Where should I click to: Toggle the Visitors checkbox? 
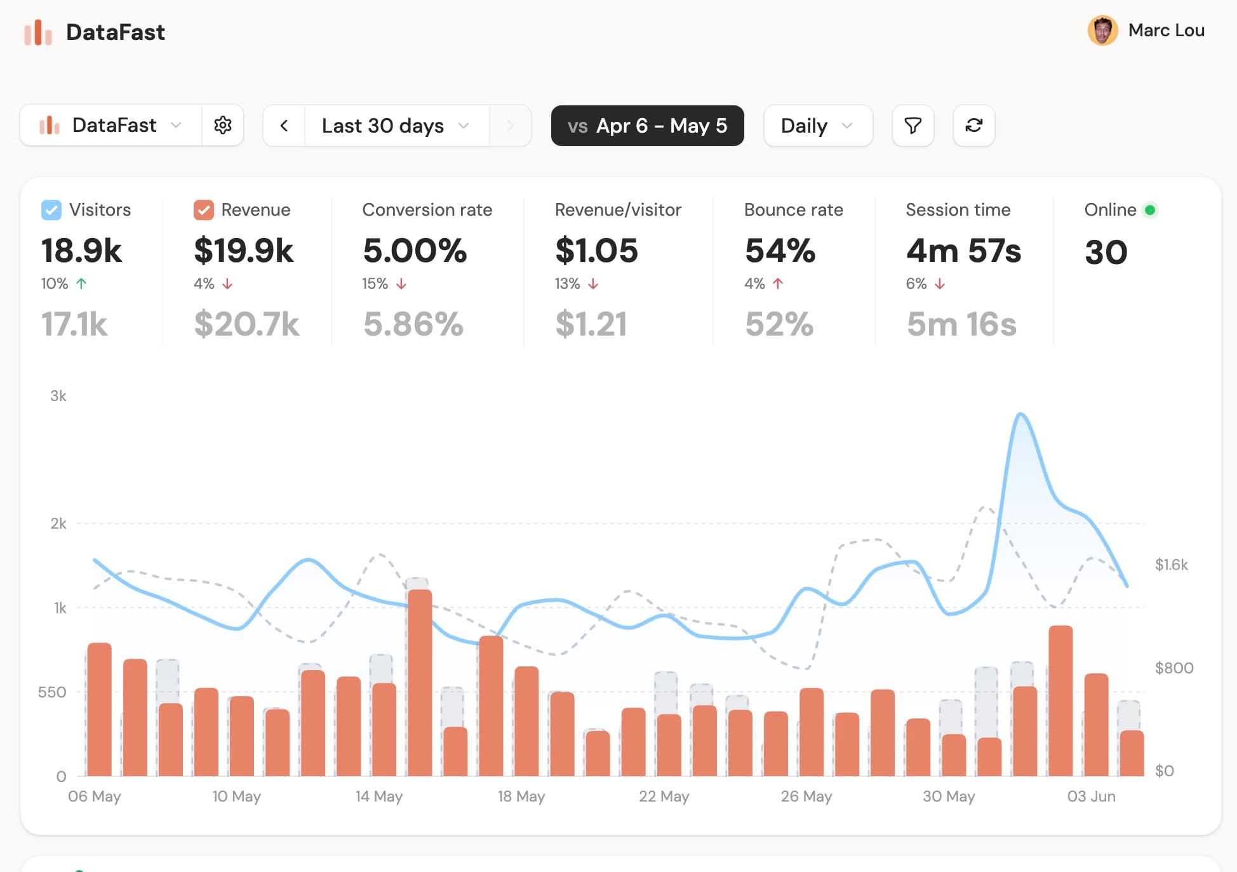coord(51,210)
